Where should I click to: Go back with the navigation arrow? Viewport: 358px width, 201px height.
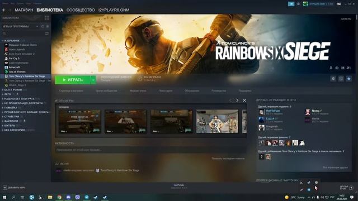(x=4, y=10)
